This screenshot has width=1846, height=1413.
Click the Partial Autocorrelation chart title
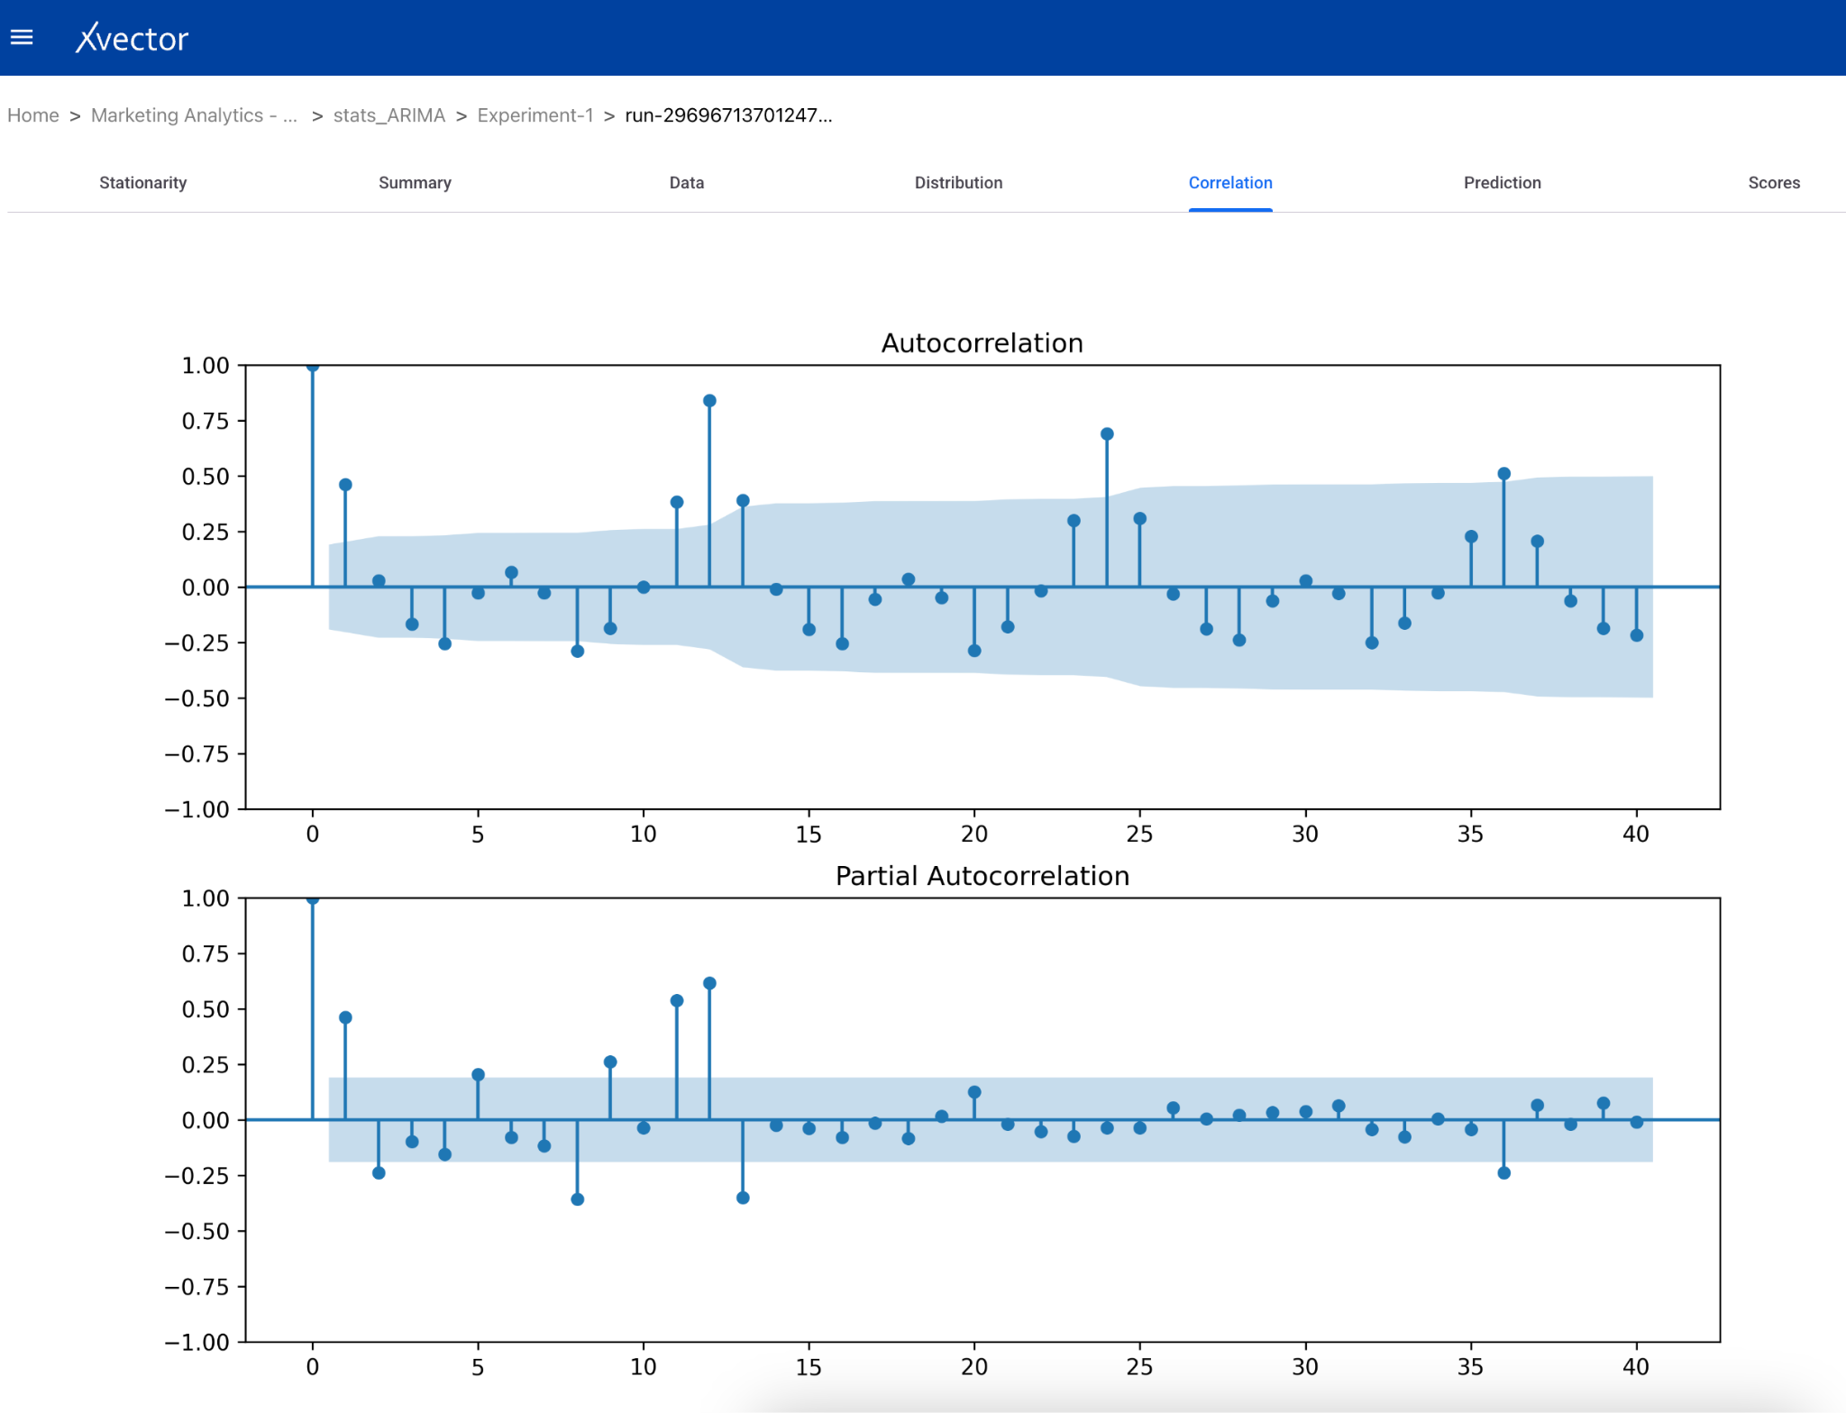click(x=982, y=876)
